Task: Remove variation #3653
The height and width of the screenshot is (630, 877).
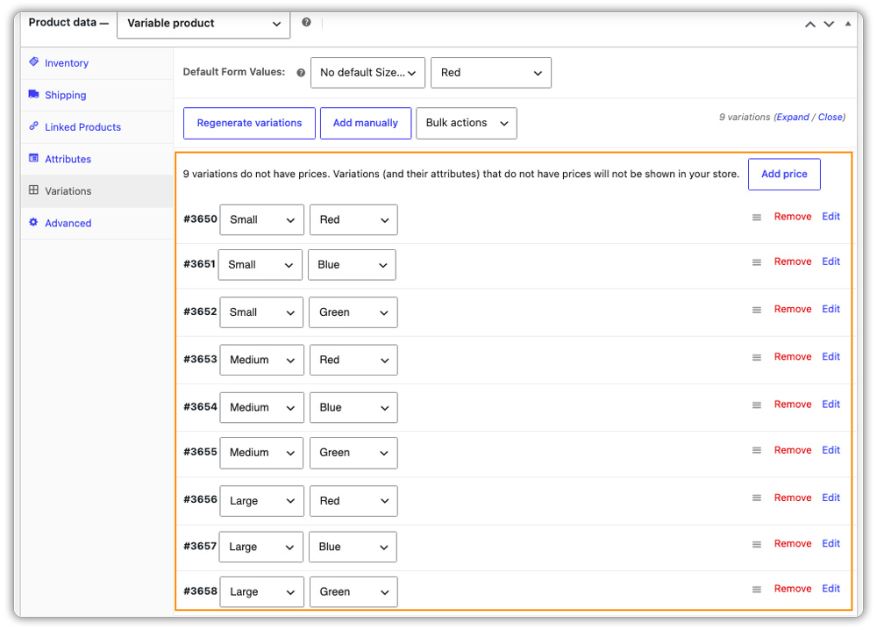Action: 793,357
